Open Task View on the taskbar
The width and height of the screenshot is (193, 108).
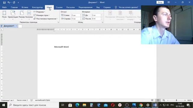pos(63,105)
